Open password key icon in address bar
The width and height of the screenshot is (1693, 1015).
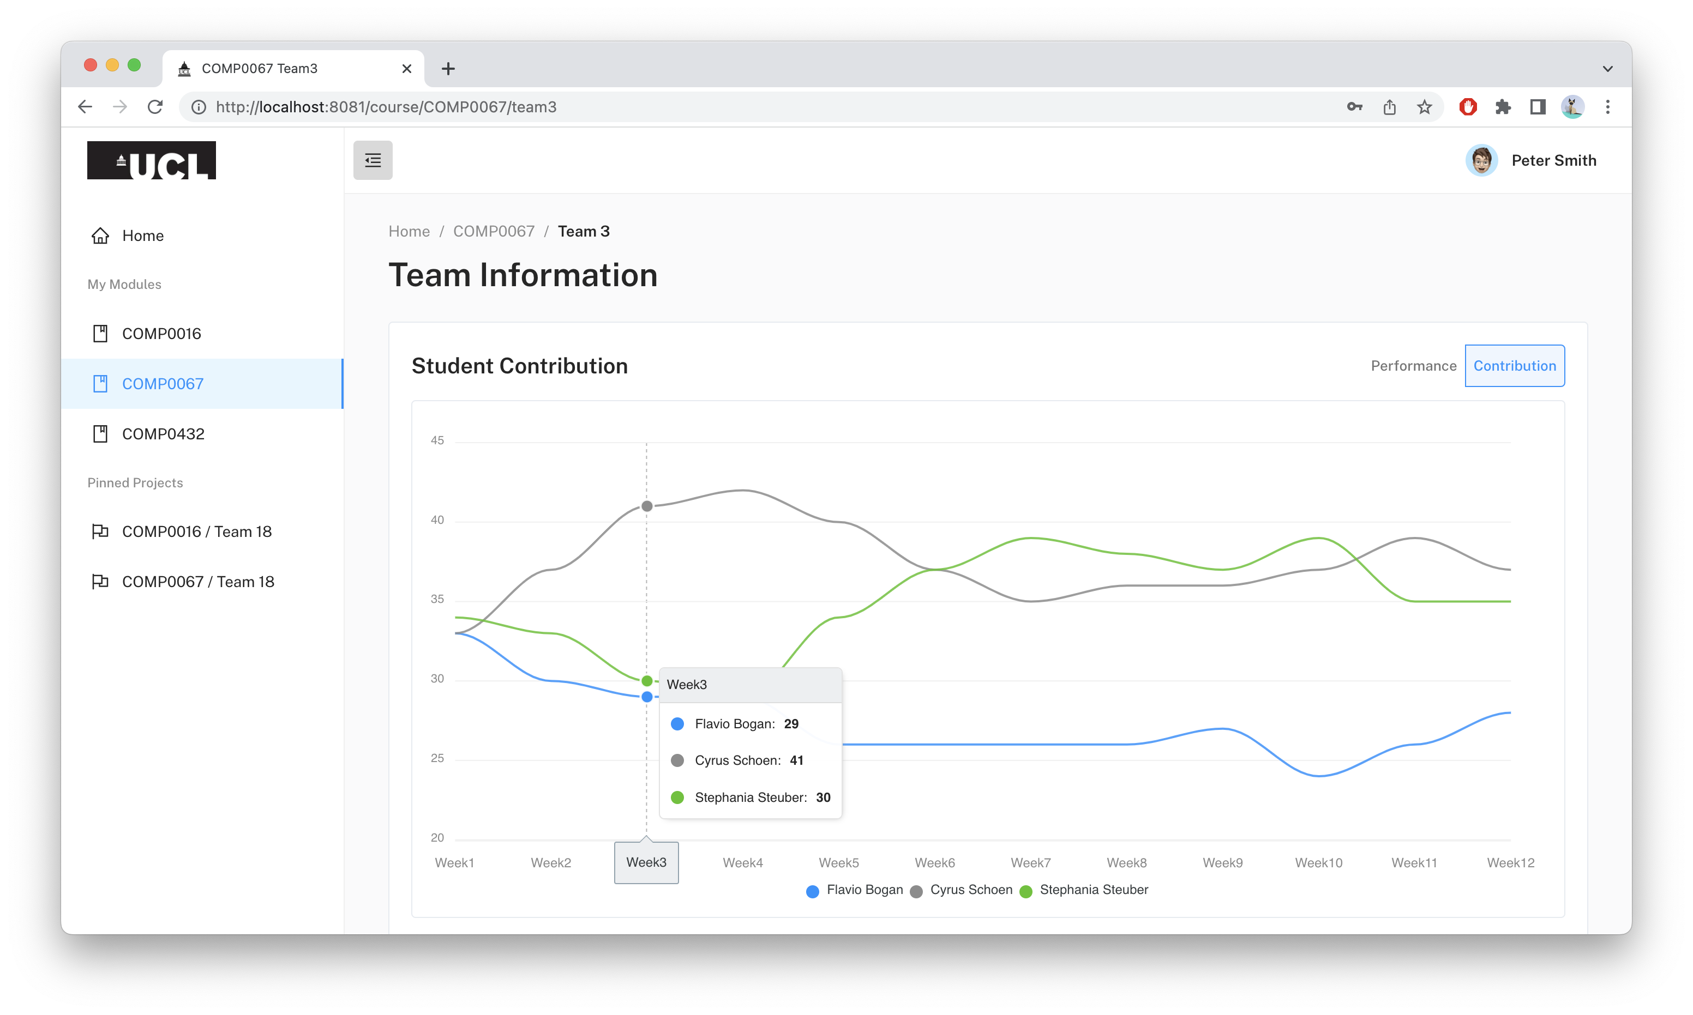click(1354, 107)
